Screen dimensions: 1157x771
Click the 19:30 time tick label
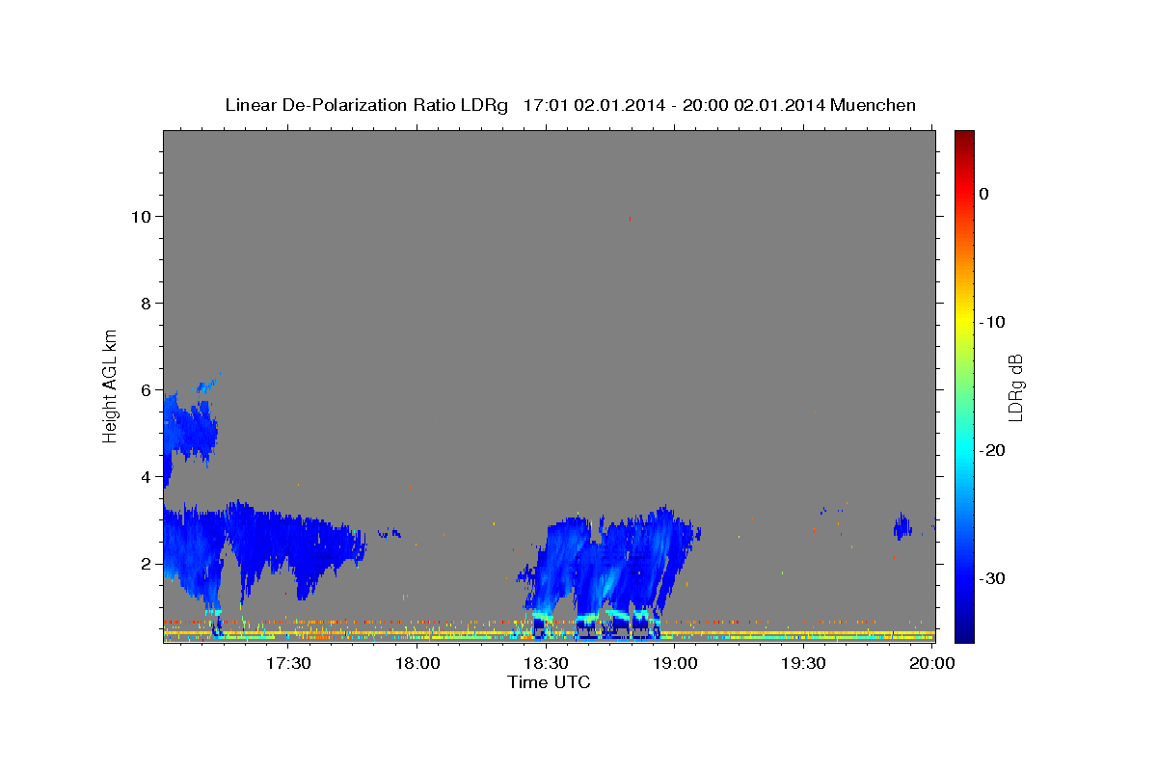click(804, 664)
